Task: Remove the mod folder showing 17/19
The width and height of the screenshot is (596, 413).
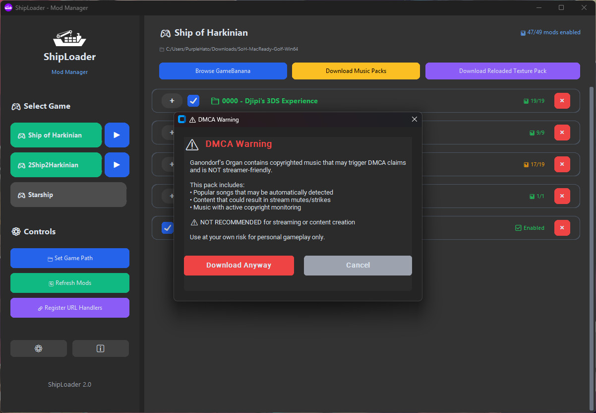Action: click(x=562, y=164)
